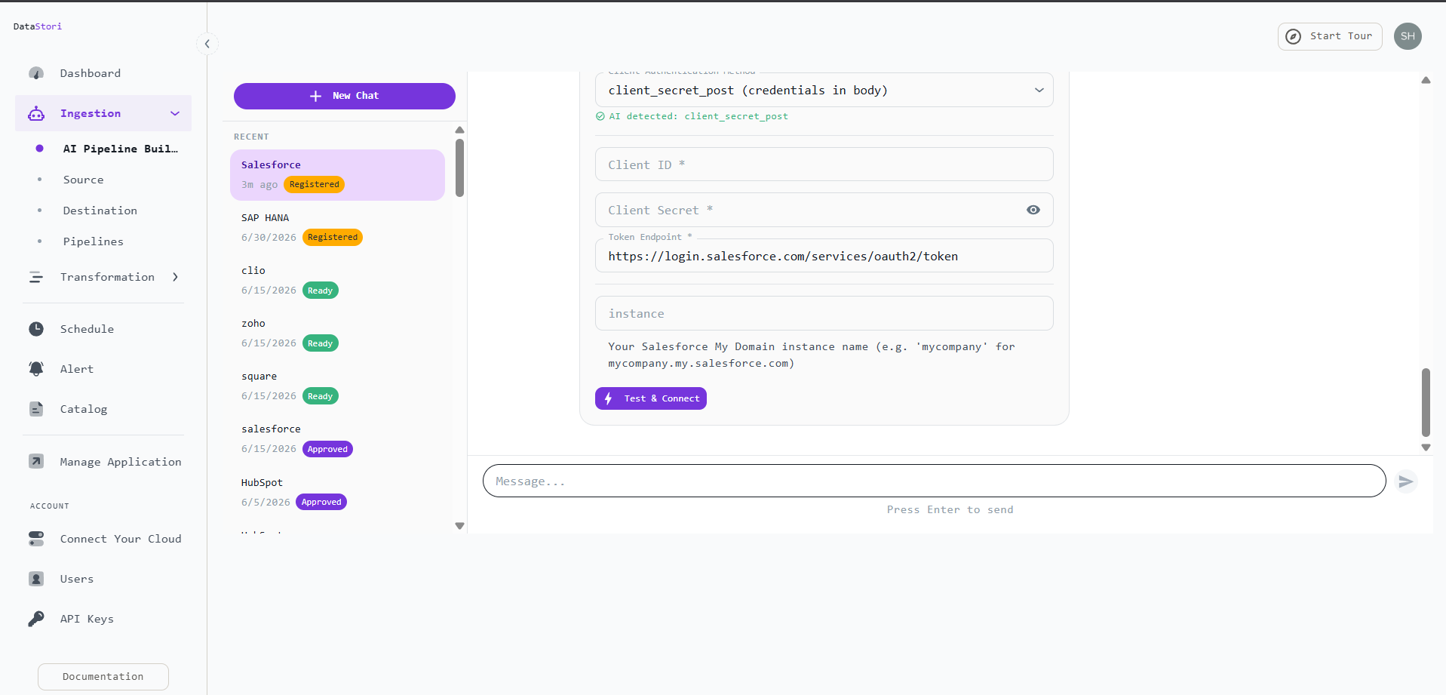Open the clio chat entry

[337, 281]
